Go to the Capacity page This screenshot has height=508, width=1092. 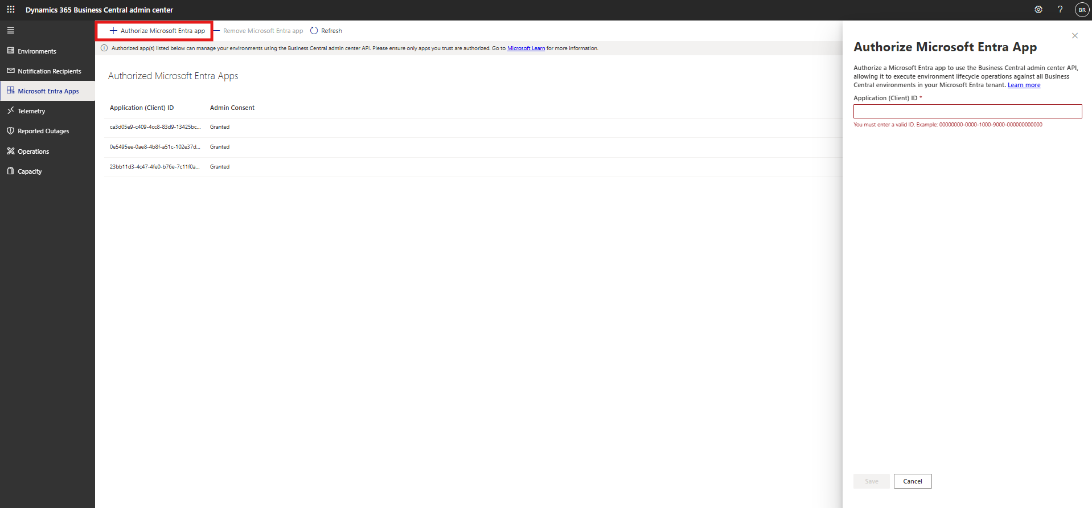47,171
